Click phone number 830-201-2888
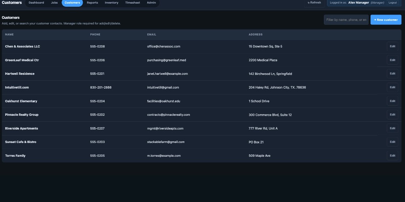This screenshot has width=405, height=202. point(101,87)
